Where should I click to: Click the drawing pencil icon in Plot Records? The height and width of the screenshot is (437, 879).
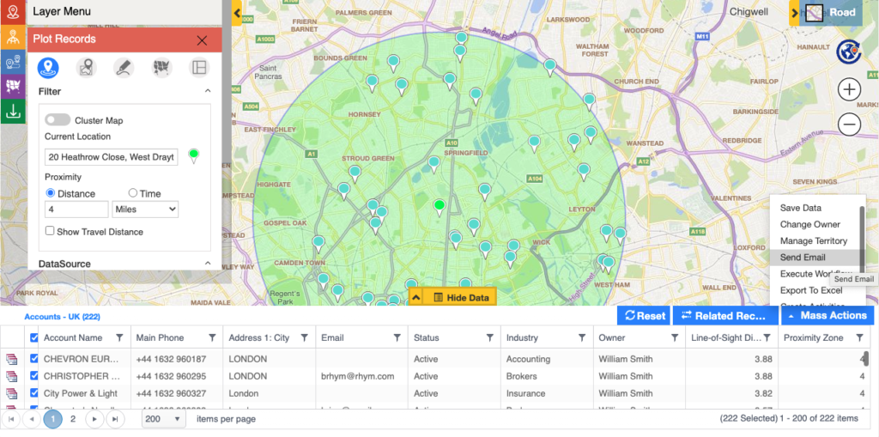tap(124, 67)
